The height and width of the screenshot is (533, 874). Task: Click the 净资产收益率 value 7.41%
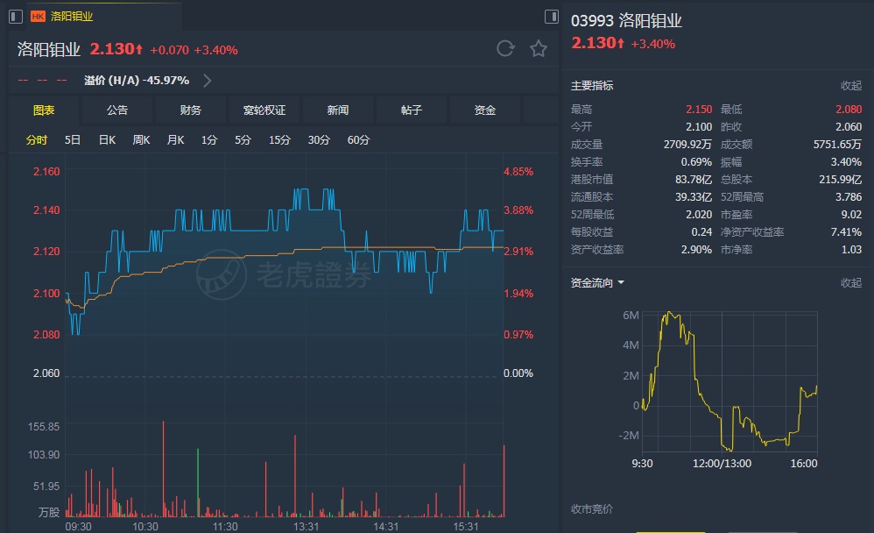tap(846, 232)
